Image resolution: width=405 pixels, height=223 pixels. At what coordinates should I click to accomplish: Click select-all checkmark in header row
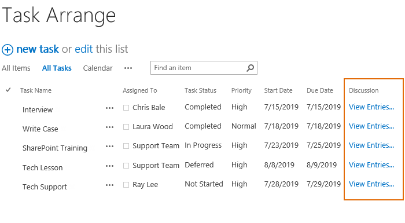[8, 90]
